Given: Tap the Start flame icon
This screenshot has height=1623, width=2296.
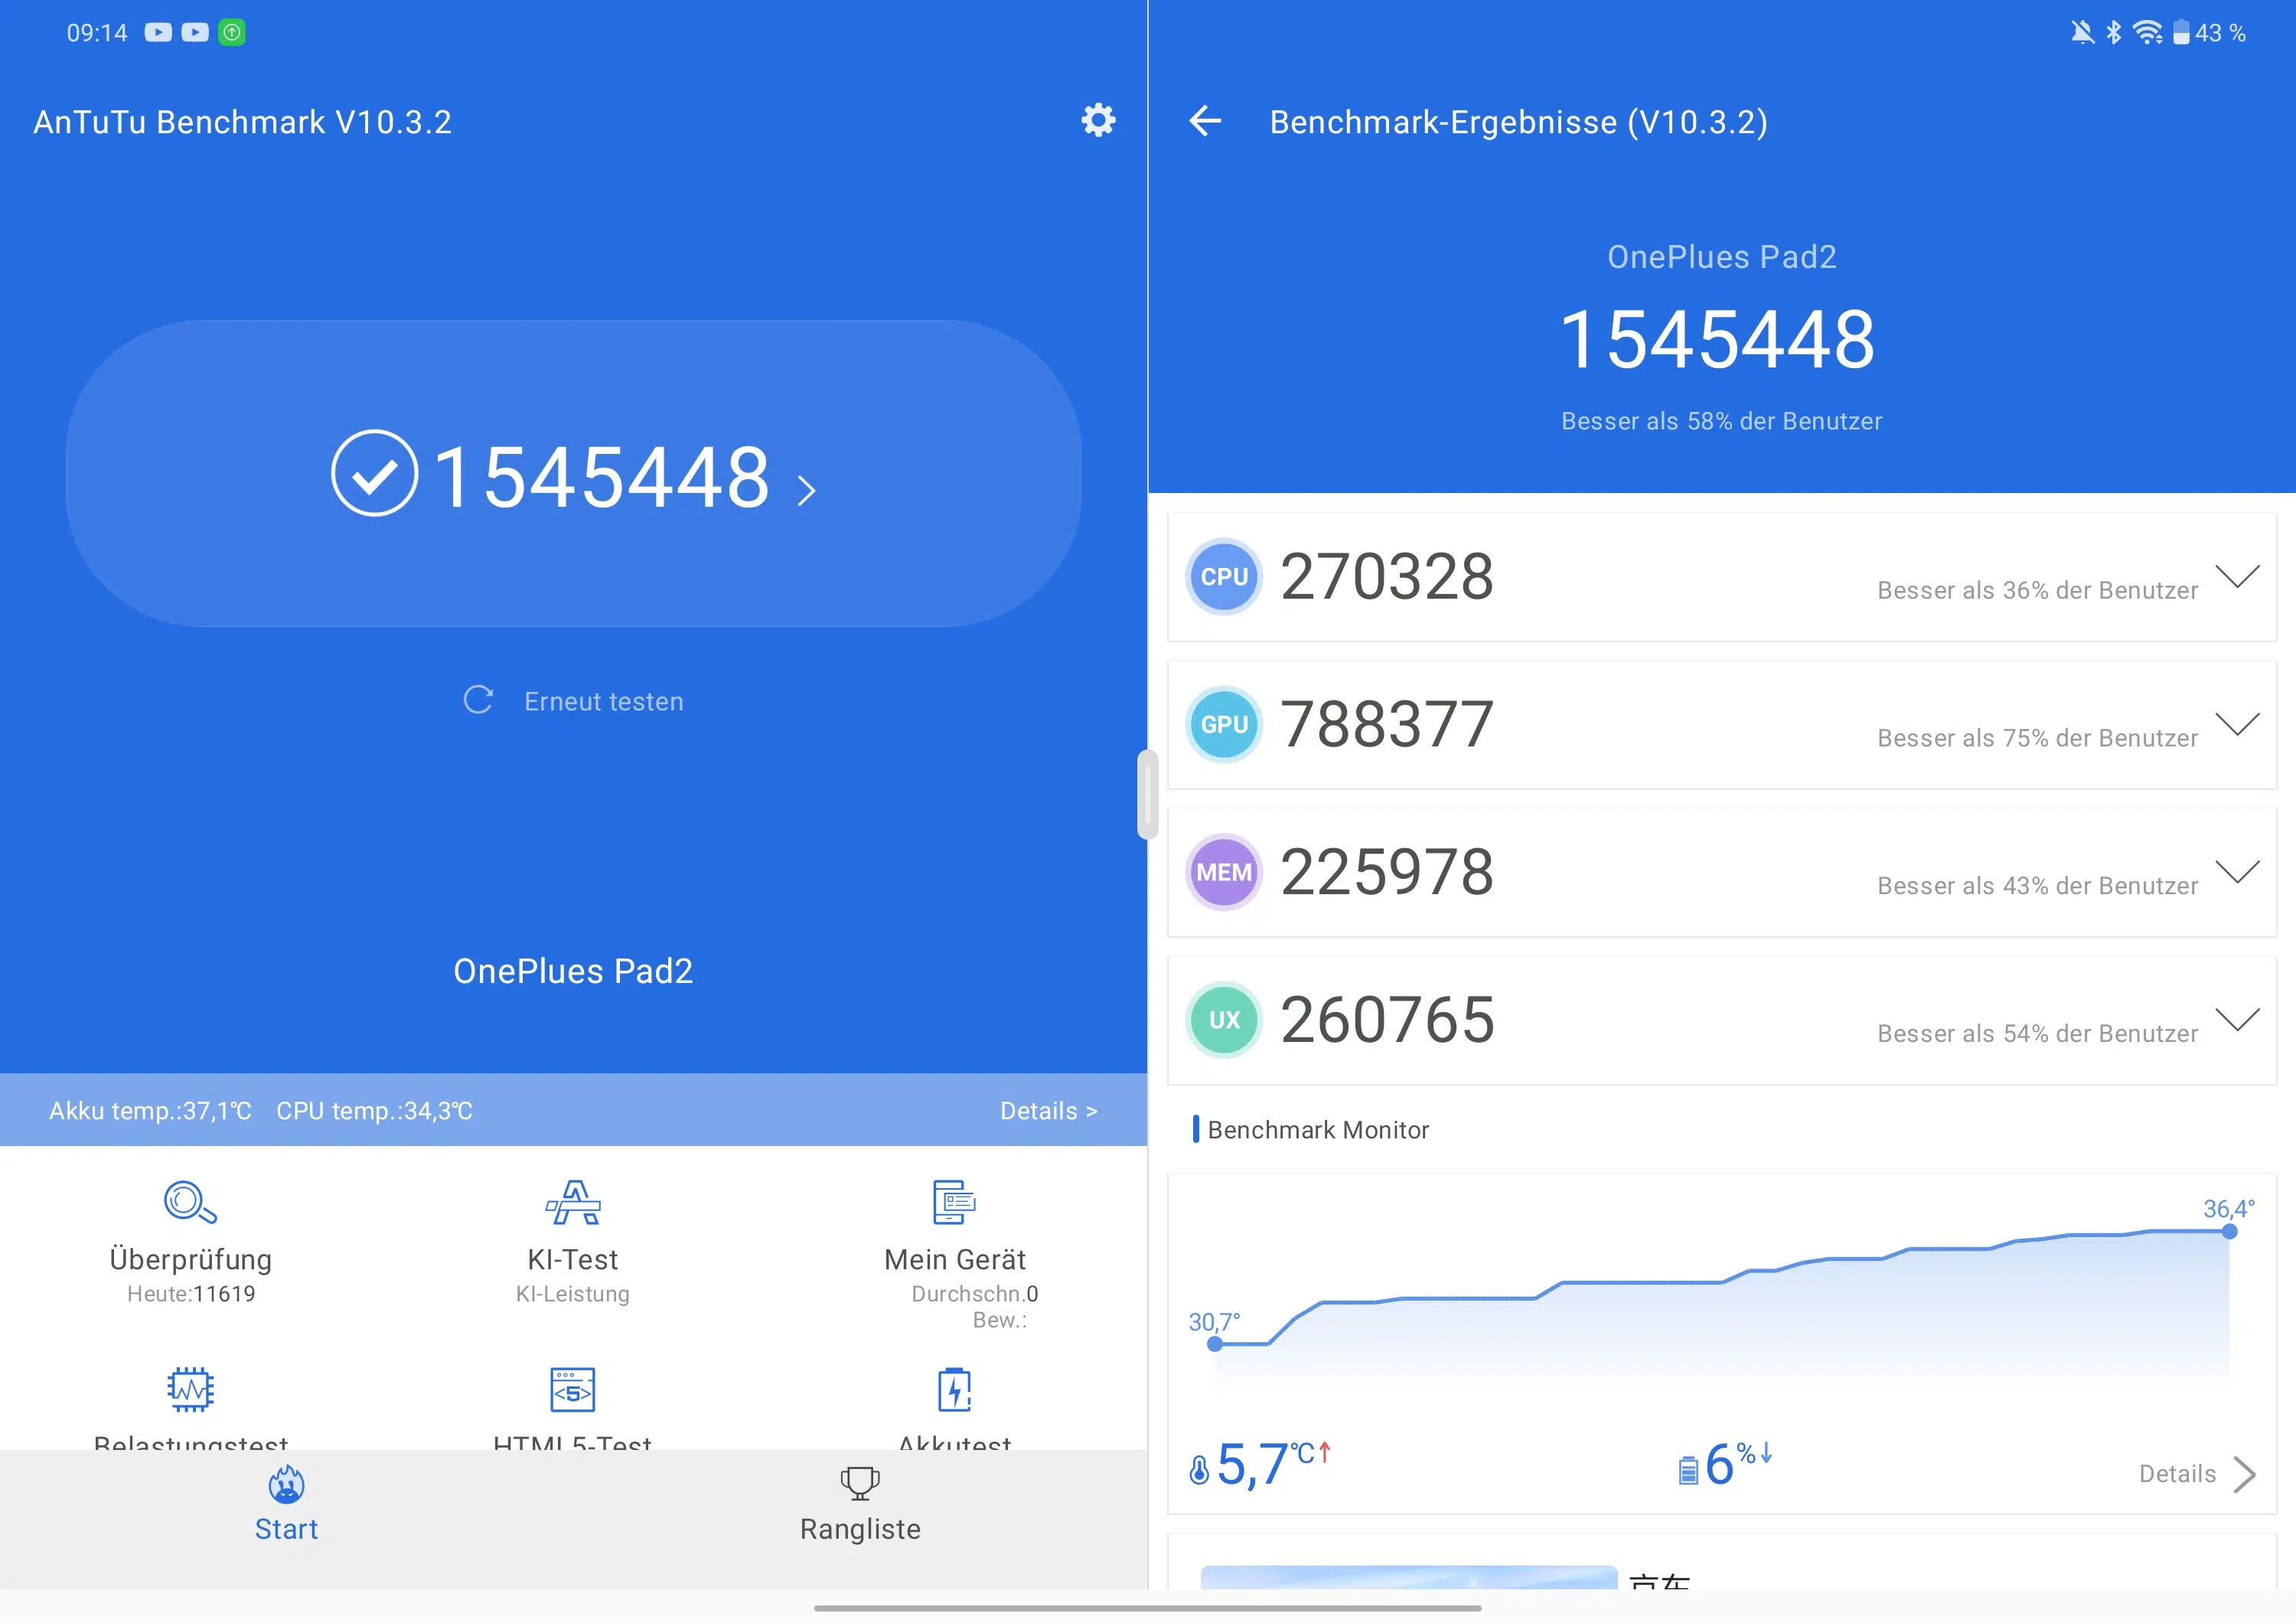Looking at the screenshot, I should point(287,1484).
